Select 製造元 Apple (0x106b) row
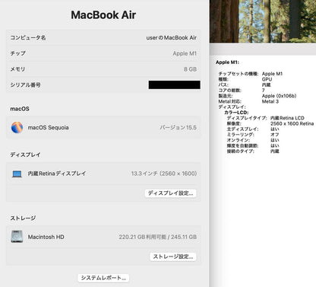The image size is (316, 287). 258,96
